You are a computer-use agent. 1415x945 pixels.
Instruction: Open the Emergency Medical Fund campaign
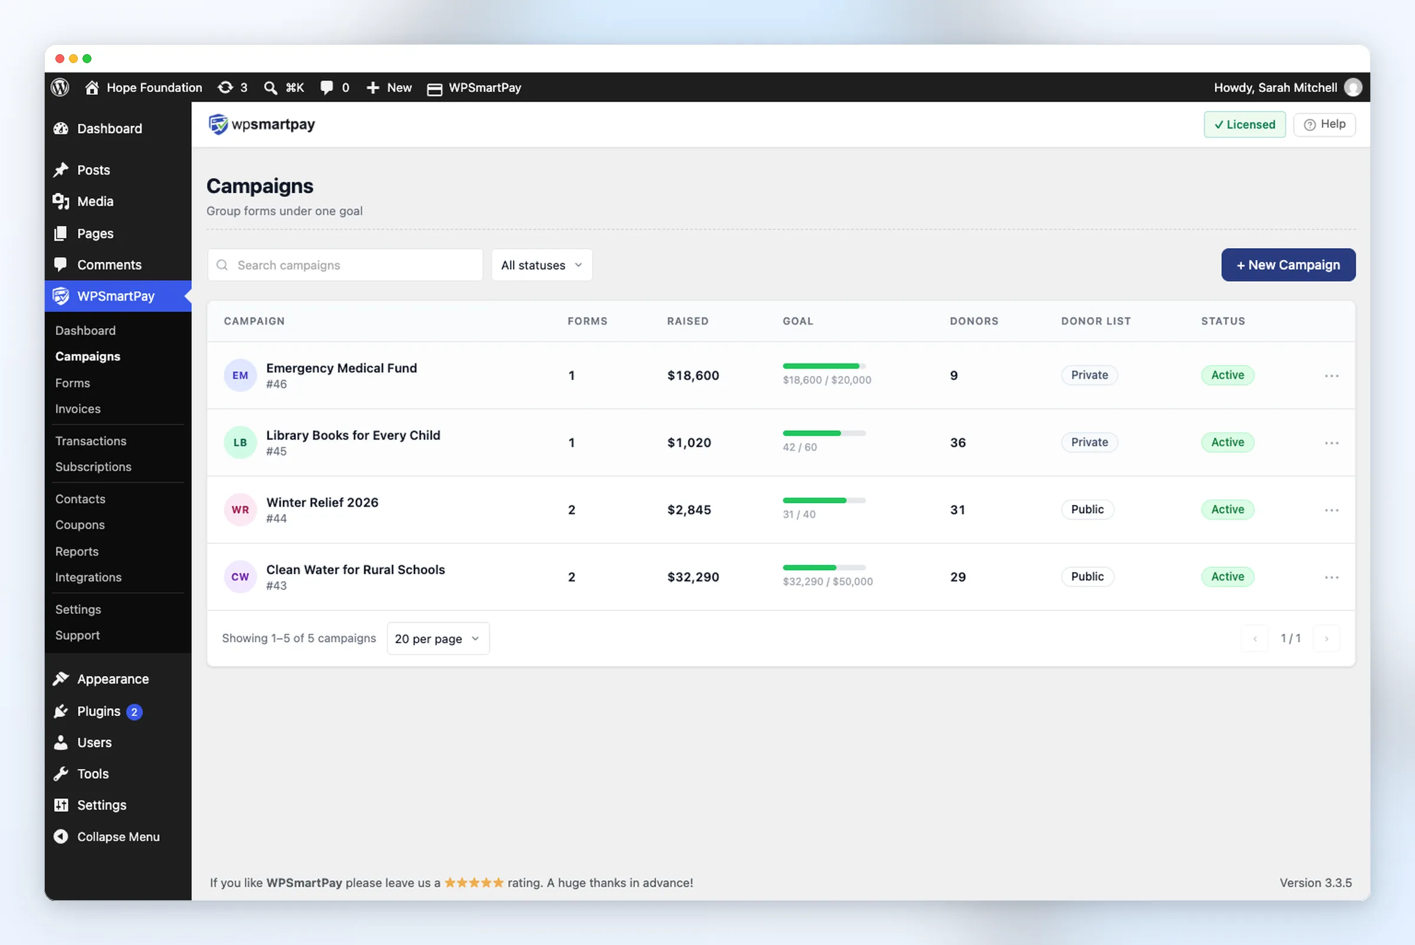[x=341, y=368]
